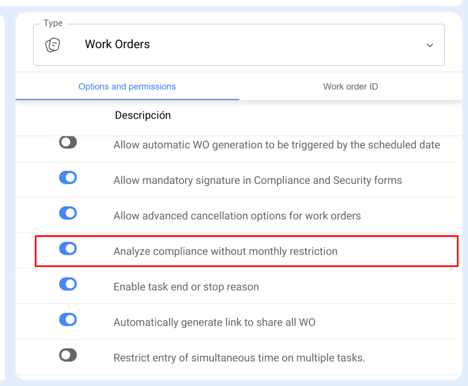The width and height of the screenshot is (468, 386).
Task: Switch to Options and permissions tab
Action: (x=127, y=87)
